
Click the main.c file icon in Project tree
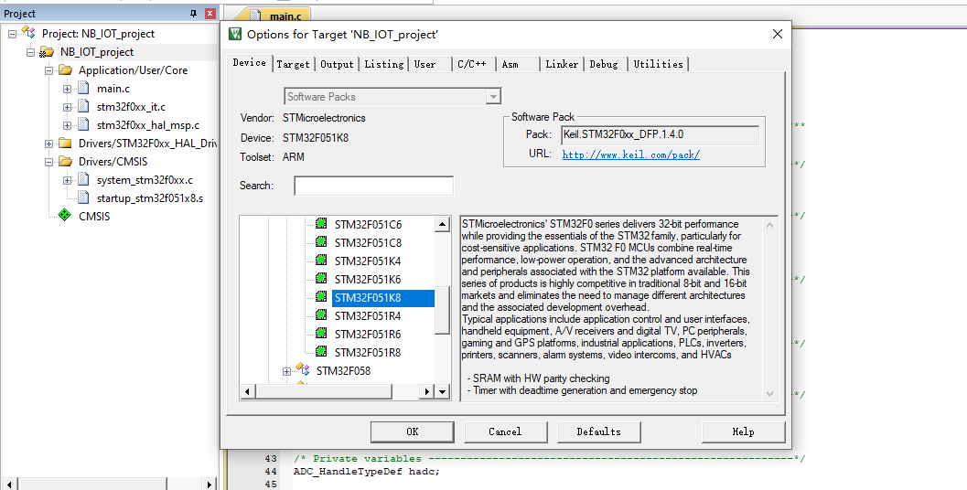84,88
